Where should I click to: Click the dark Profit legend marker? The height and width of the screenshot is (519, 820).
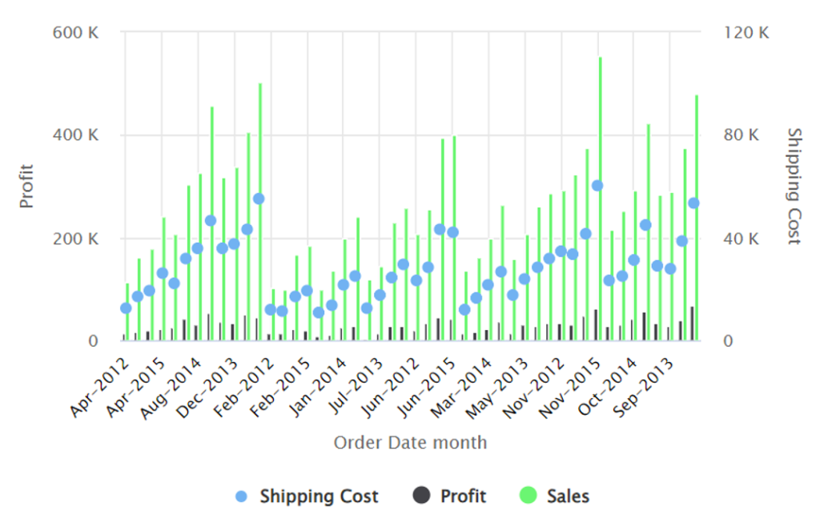(x=421, y=495)
